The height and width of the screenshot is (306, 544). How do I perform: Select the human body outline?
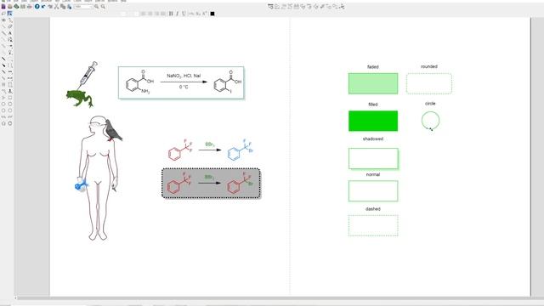99,178
